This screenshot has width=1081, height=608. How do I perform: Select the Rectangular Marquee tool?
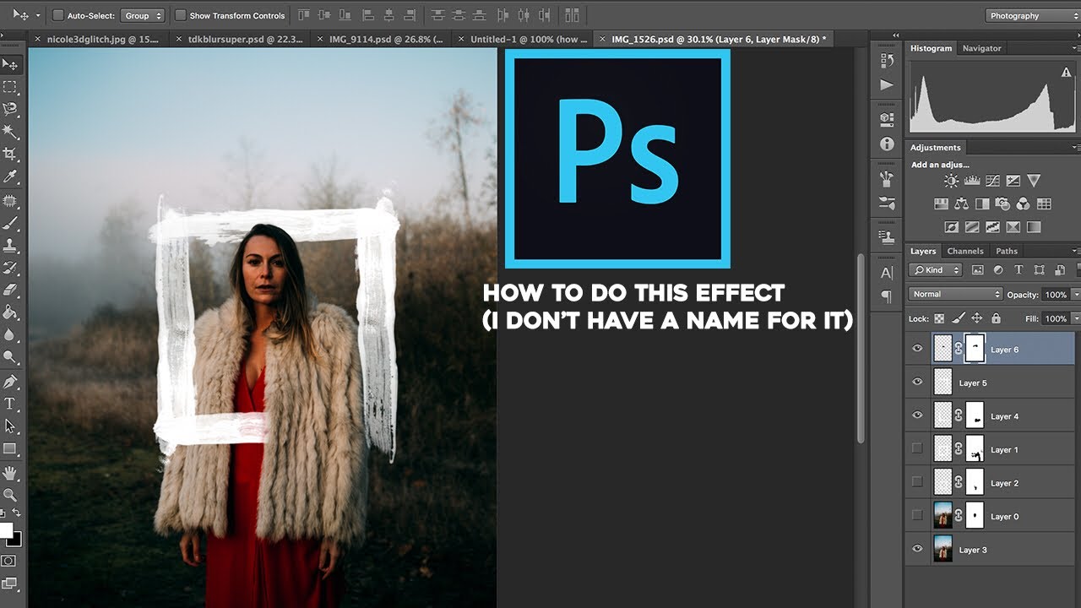(x=10, y=87)
